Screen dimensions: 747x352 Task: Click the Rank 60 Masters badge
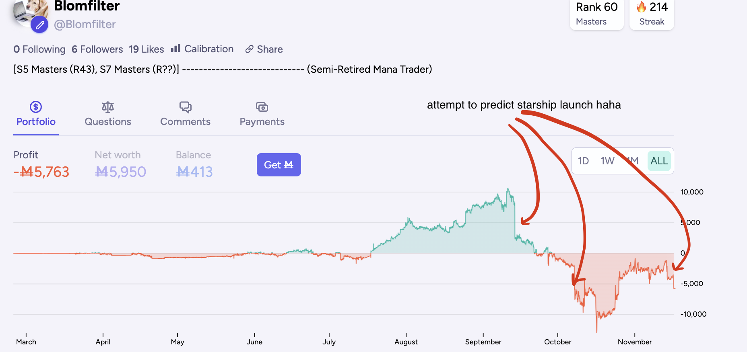pos(596,14)
